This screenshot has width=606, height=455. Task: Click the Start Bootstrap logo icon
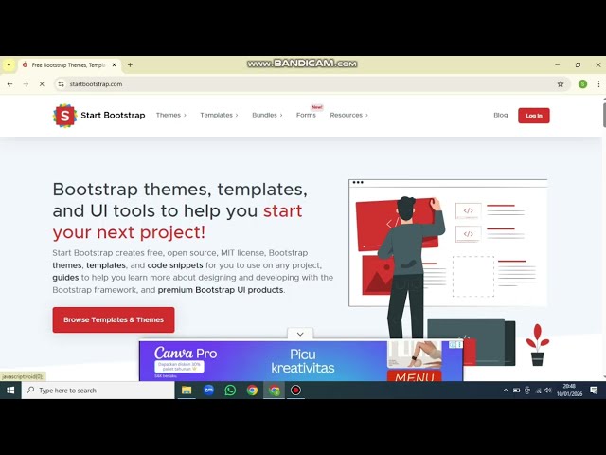(x=64, y=116)
